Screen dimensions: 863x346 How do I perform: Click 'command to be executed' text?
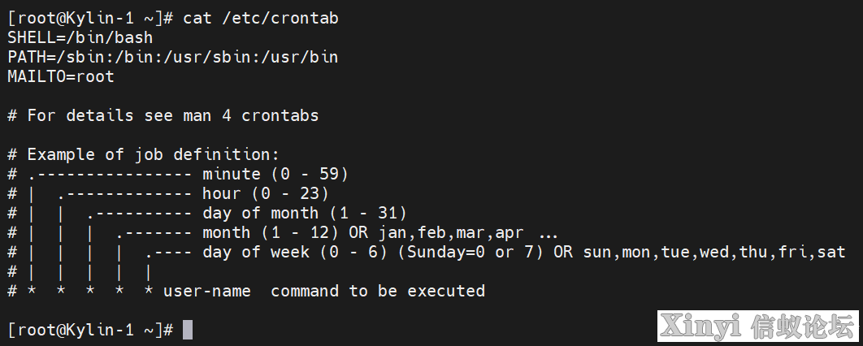point(378,291)
